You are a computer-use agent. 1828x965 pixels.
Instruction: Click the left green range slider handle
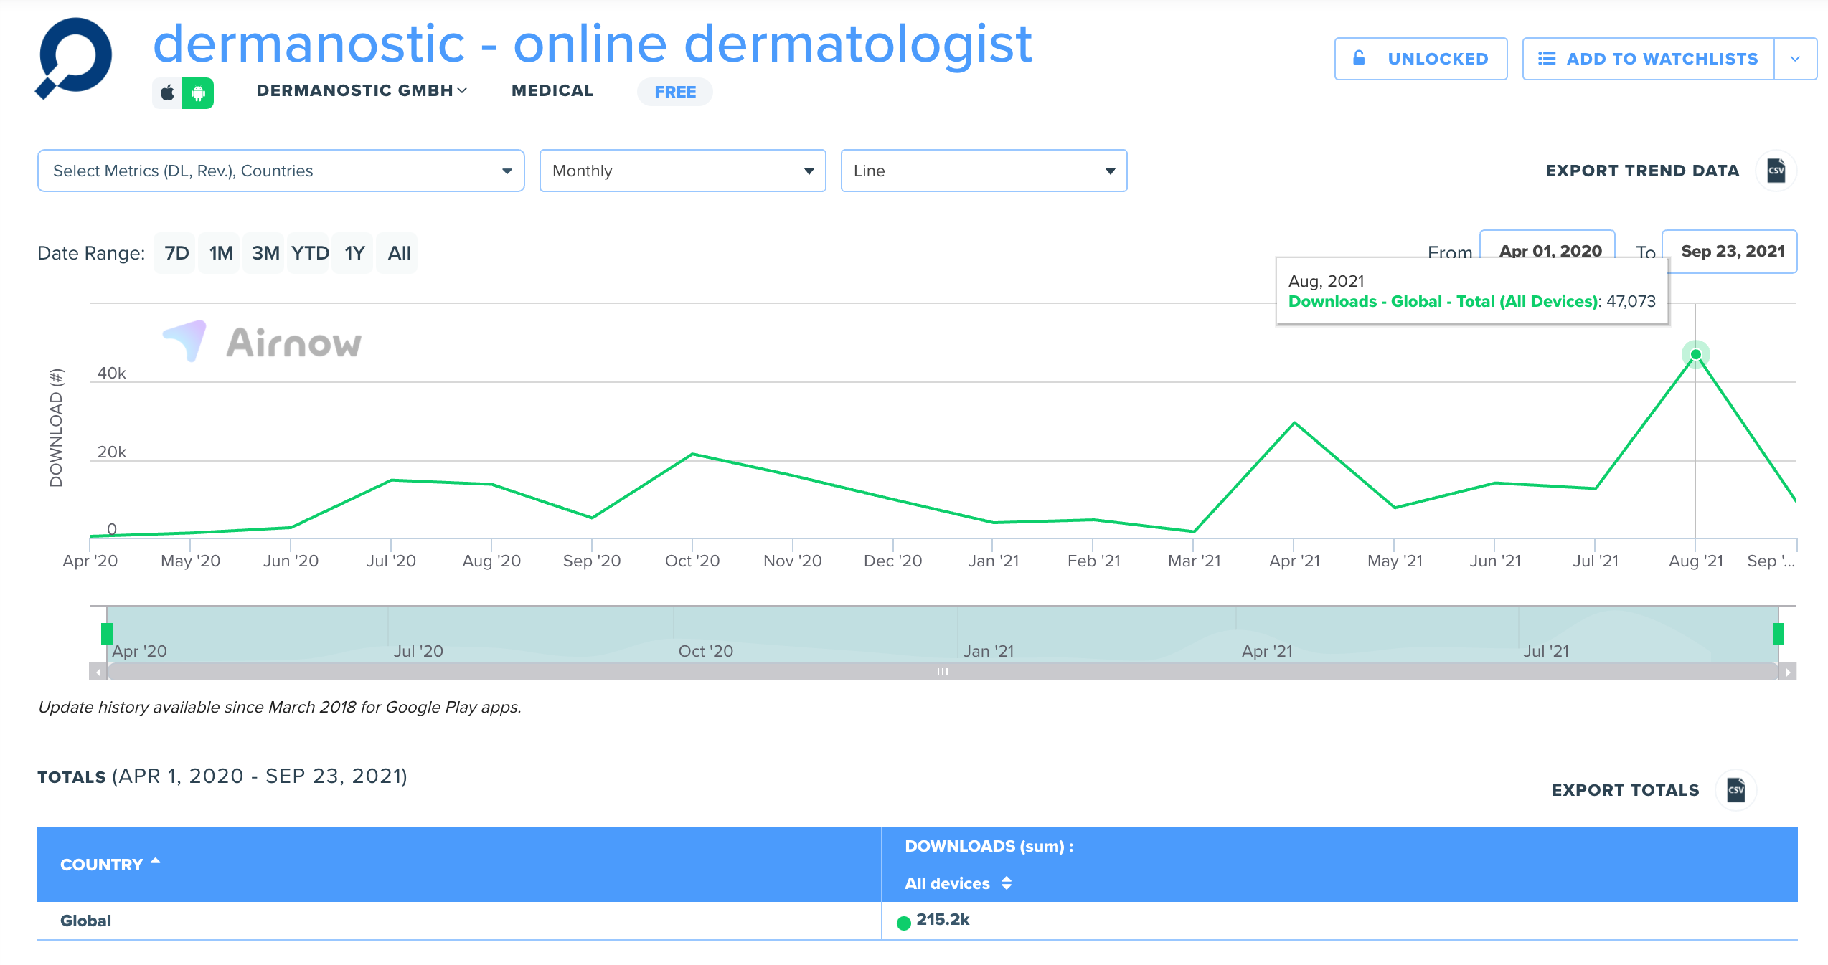pos(107,634)
